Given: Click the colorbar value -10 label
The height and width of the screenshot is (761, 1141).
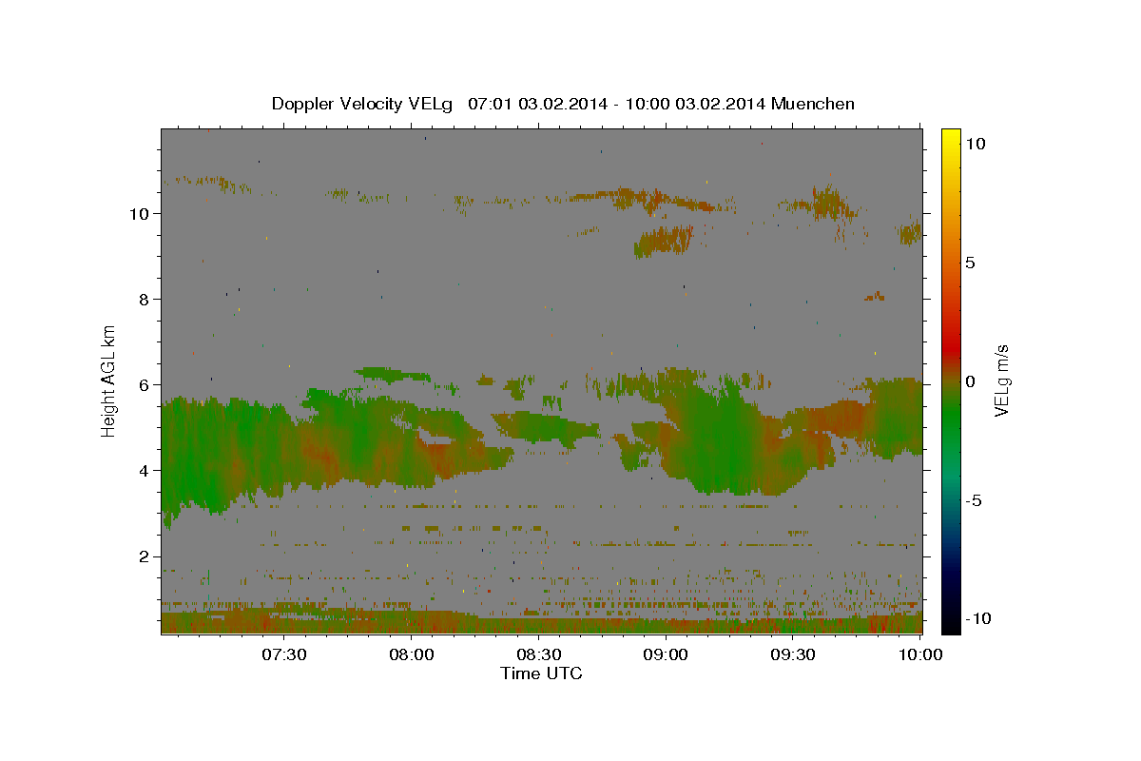Looking at the screenshot, I should 979,619.
